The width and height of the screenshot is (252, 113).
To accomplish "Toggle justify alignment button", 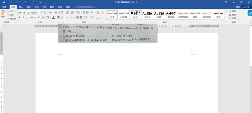I will (x=78, y=18).
